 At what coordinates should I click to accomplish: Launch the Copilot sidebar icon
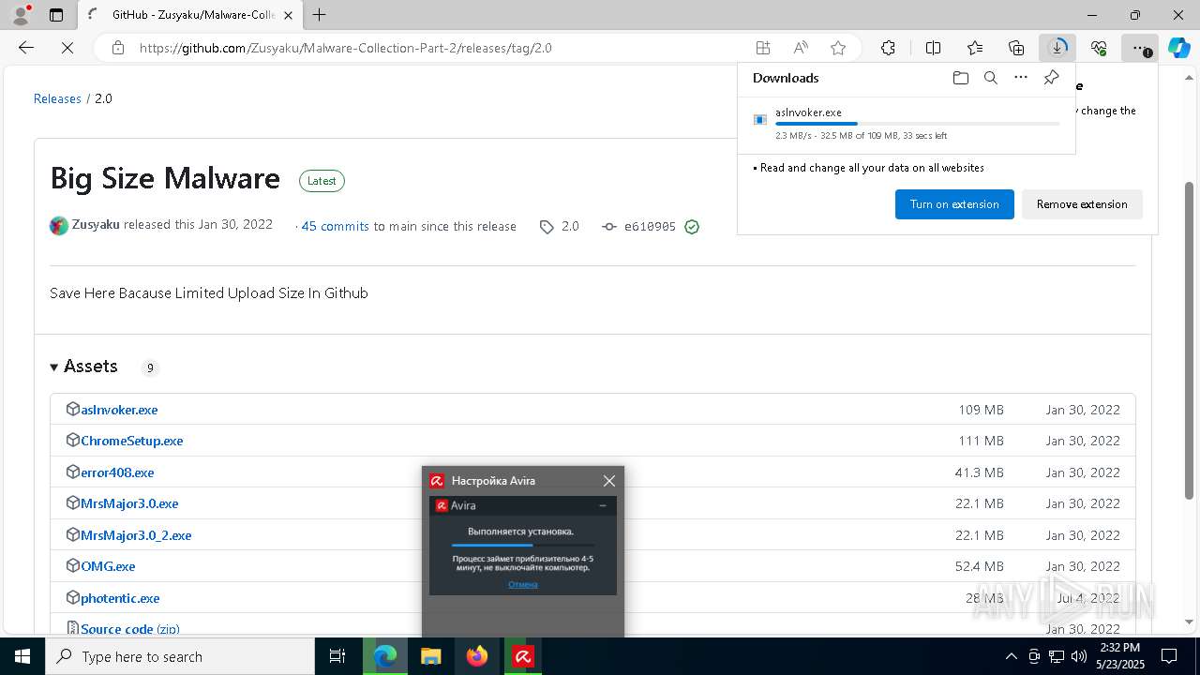point(1179,48)
